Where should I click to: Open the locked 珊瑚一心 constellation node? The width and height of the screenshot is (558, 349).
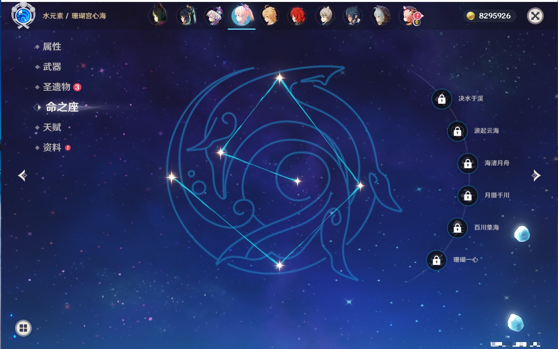[437, 260]
